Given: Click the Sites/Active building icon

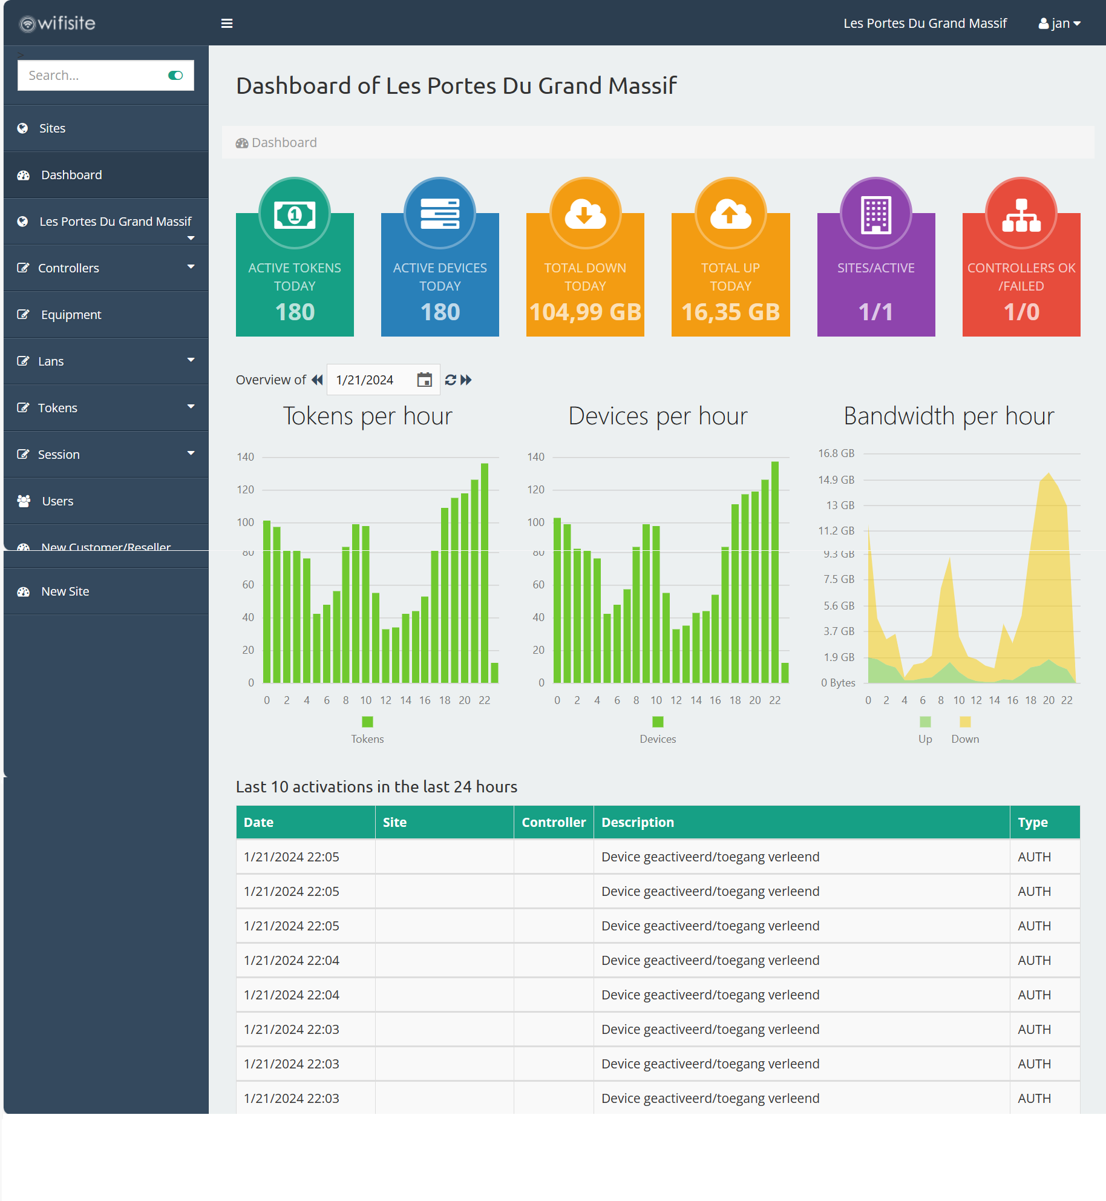Looking at the screenshot, I should 876,215.
